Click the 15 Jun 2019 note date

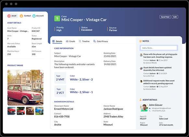[163, 60]
